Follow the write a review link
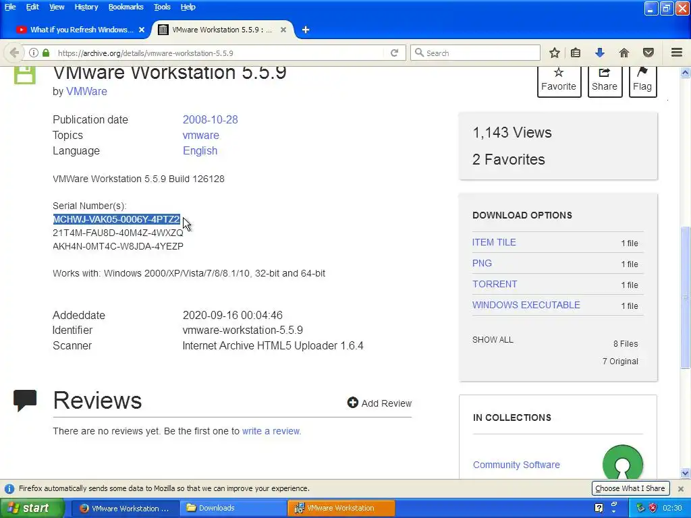The height and width of the screenshot is (518, 691). (x=271, y=431)
